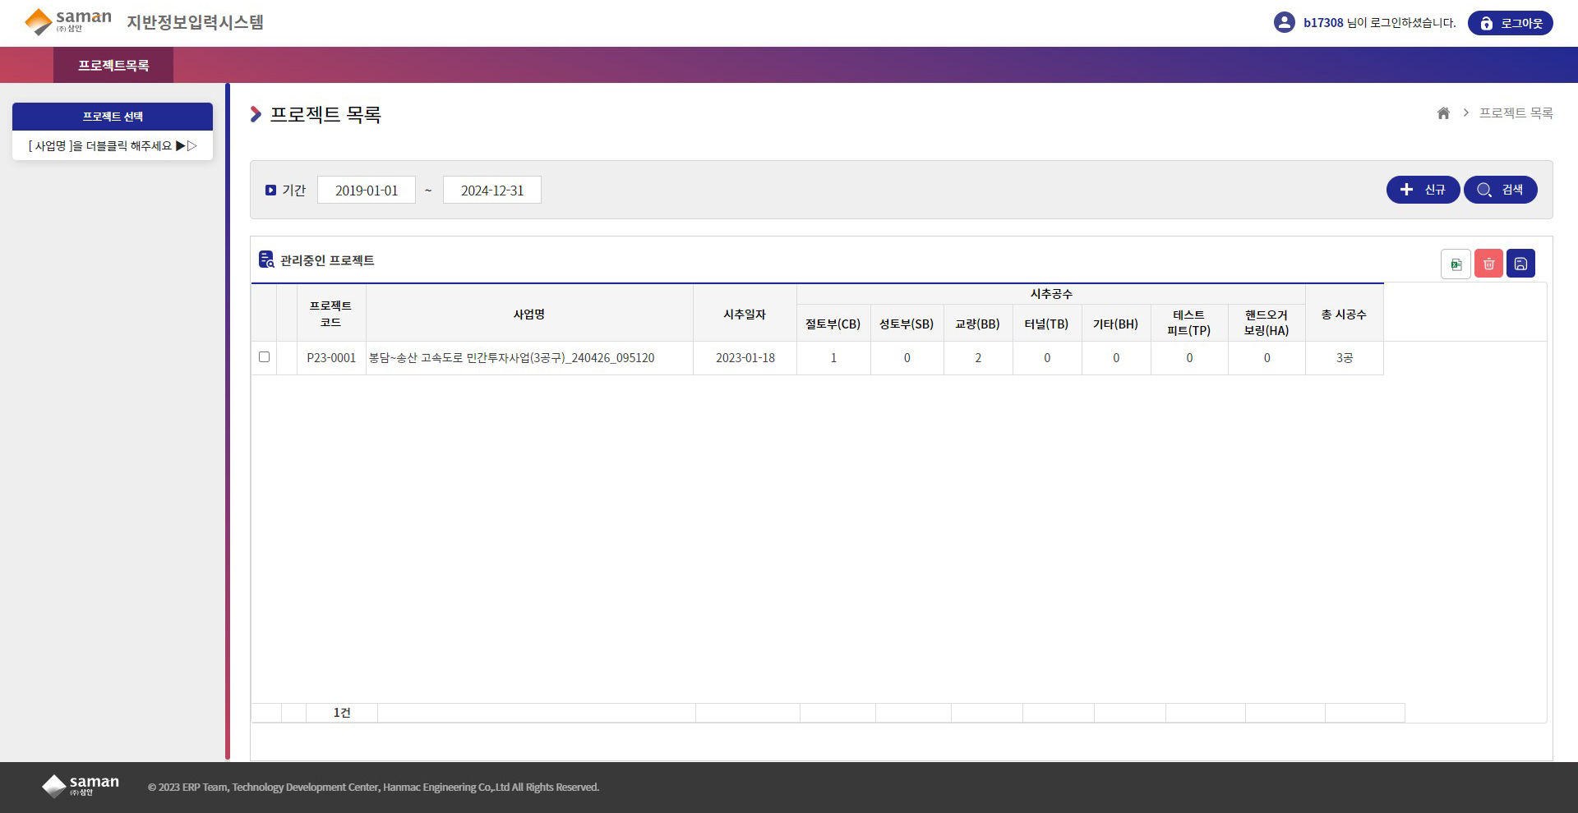Screen dimensions: 1578x813
Task: Select the 봉담~송산 고속도로 project name cell
Action: coord(511,358)
